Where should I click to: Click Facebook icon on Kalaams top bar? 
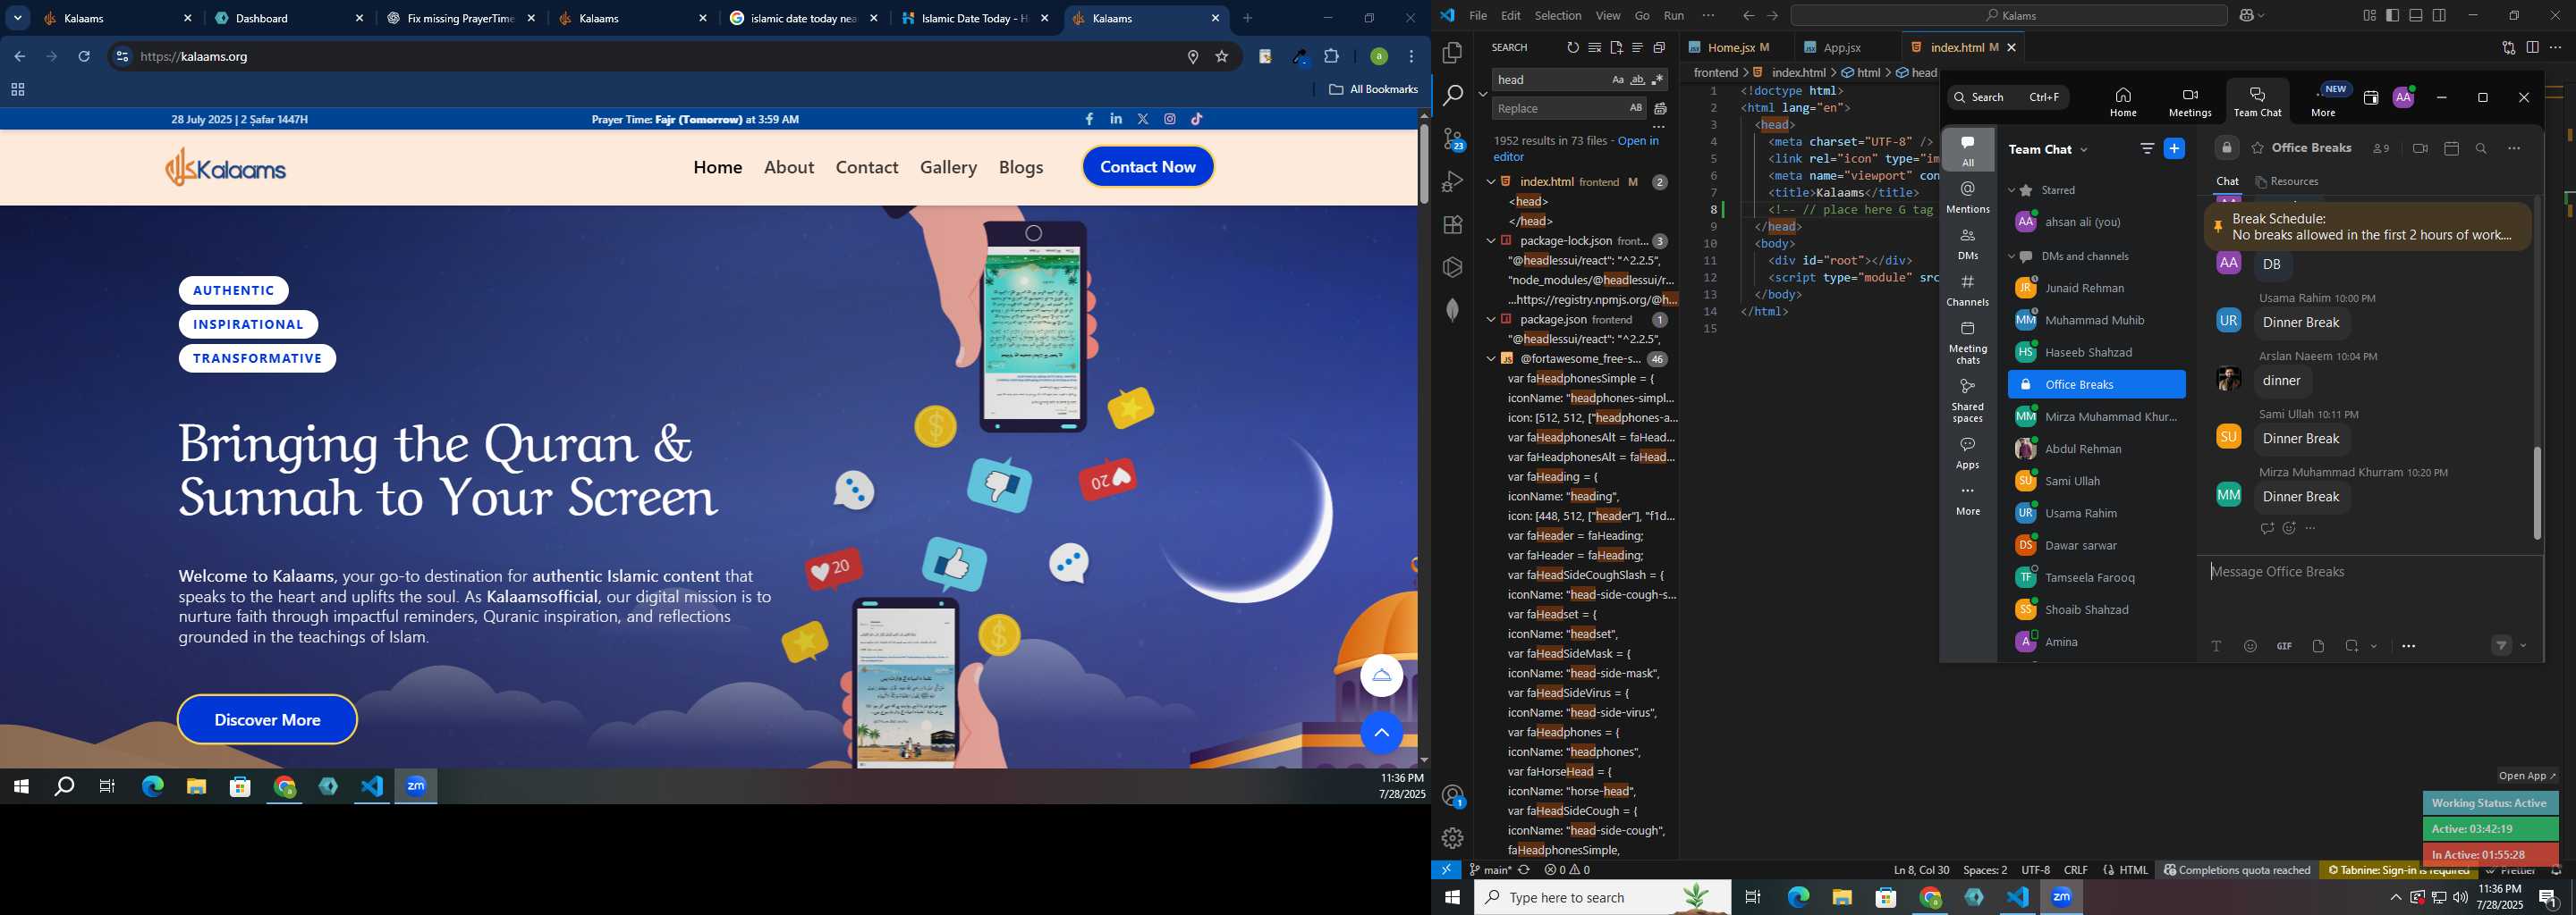pyautogui.click(x=1089, y=119)
